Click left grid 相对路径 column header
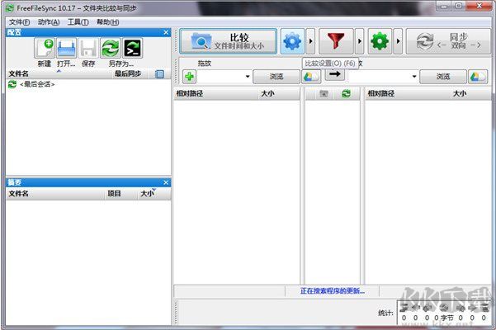This screenshot has height=330, width=496. pyautogui.click(x=215, y=93)
